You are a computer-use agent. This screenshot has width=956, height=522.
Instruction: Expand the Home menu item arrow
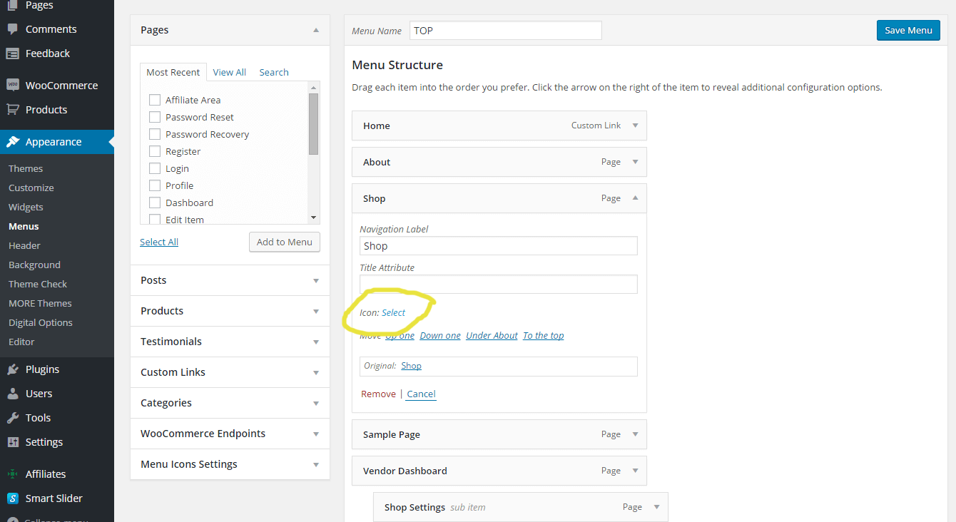click(635, 126)
